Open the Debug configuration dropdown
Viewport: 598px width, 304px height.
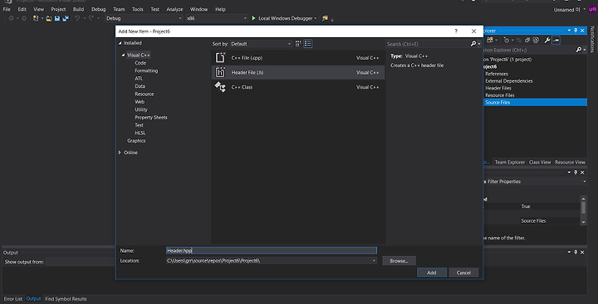coord(144,18)
